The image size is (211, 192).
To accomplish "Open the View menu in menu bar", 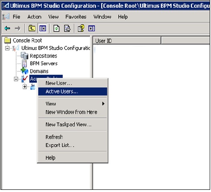I will [x=54, y=17].
